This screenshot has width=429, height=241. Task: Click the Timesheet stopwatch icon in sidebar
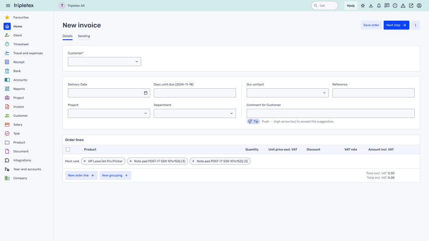(7, 44)
